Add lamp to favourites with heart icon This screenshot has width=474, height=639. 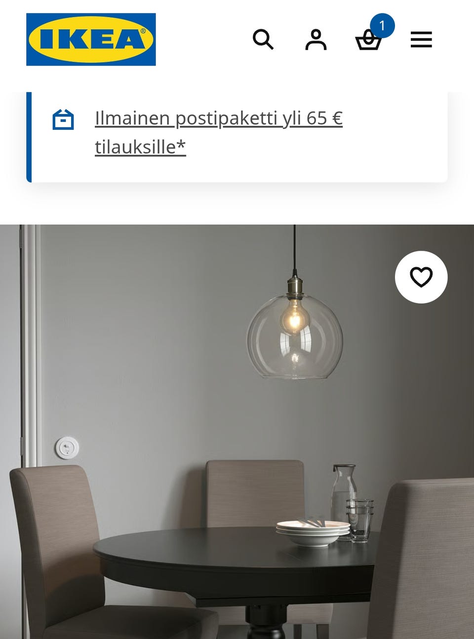point(421,277)
